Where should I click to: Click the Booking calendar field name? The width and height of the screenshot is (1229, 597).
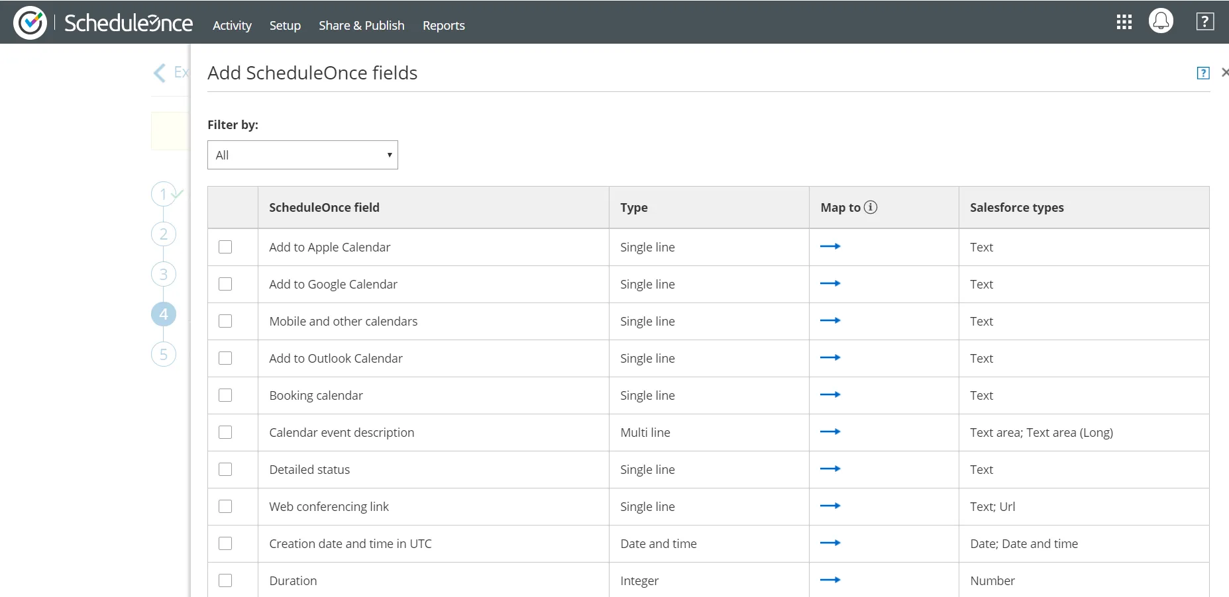316,395
